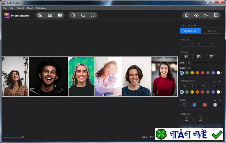Screen dimensions: 226x143
Task: Open the File menu
Action: [x=5, y=8]
